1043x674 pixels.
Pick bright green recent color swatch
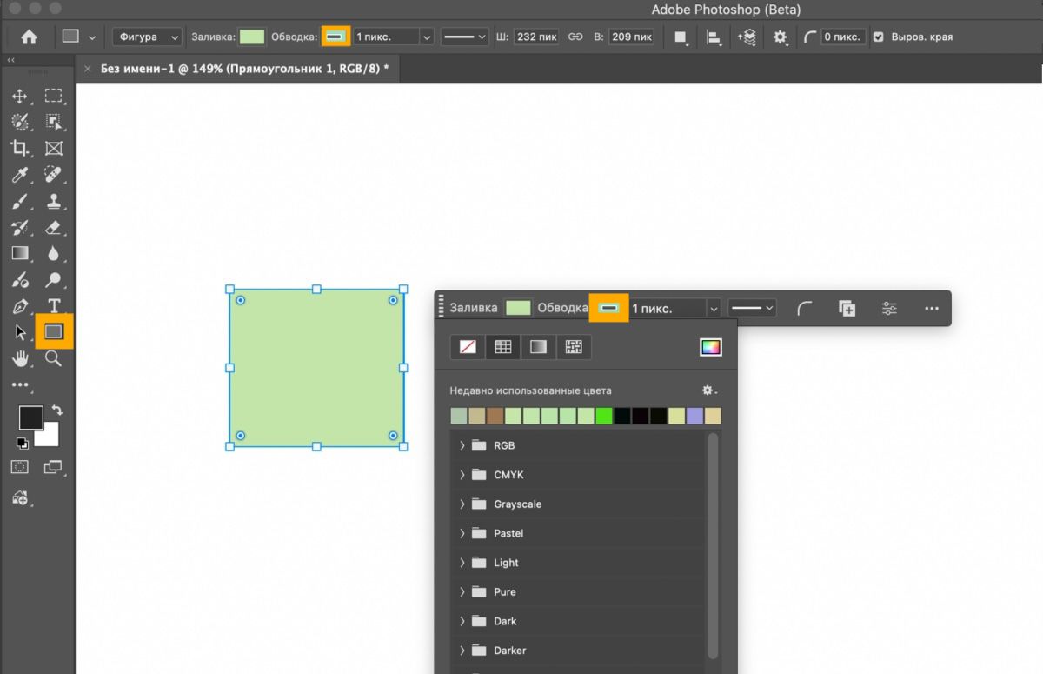pos(604,416)
